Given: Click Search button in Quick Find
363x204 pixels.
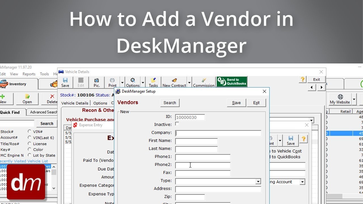Looking at the screenshot, I should (x=47, y=124).
